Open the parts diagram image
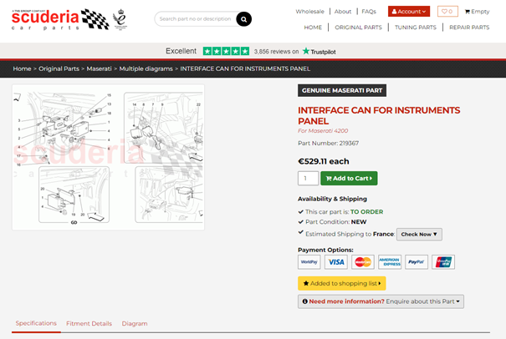 108,157
